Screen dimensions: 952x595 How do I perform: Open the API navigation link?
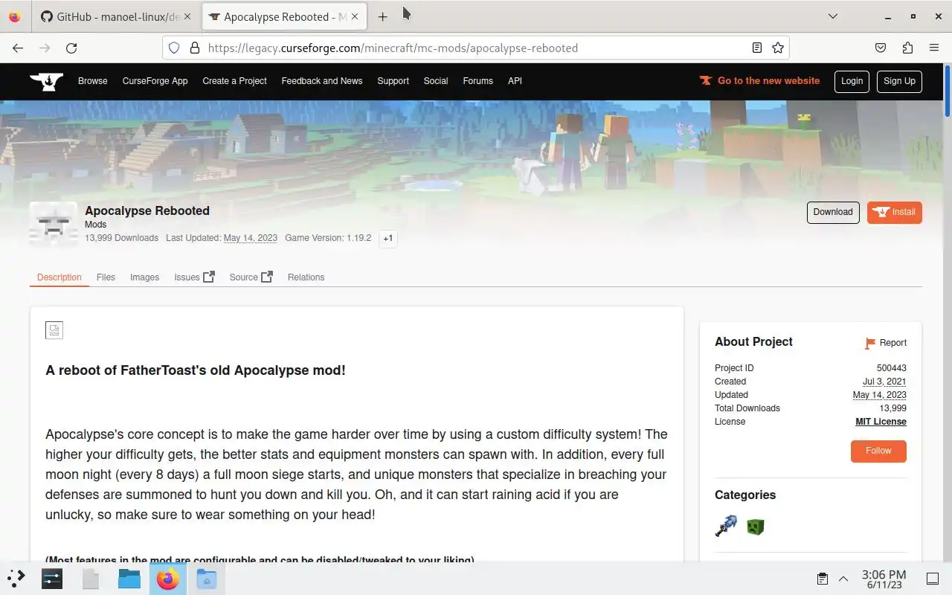click(515, 81)
